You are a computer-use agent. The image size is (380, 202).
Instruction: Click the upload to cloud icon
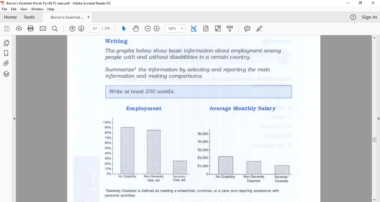coord(19,29)
